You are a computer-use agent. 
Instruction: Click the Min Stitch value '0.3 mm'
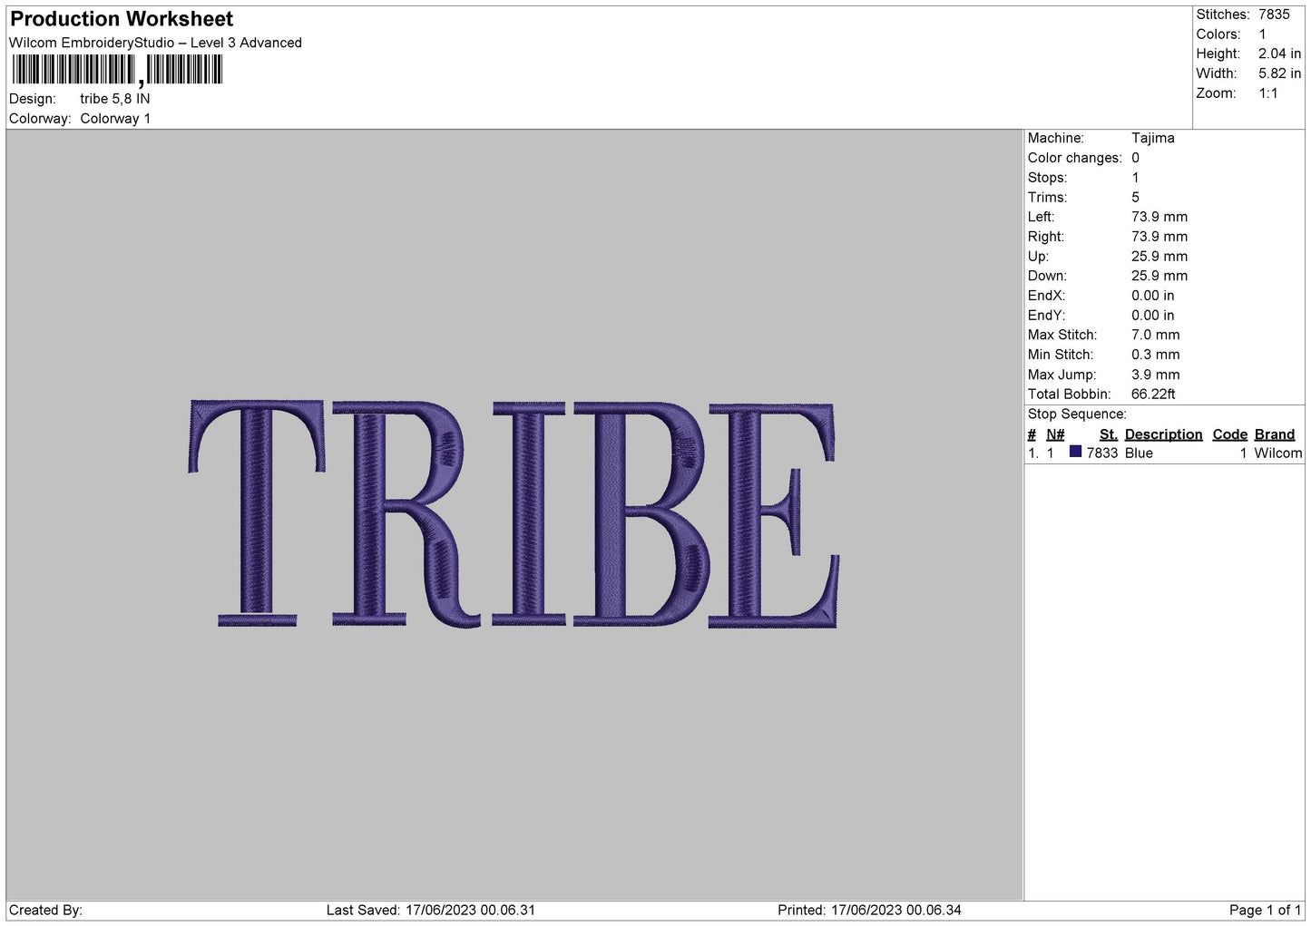click(1155, 355)
